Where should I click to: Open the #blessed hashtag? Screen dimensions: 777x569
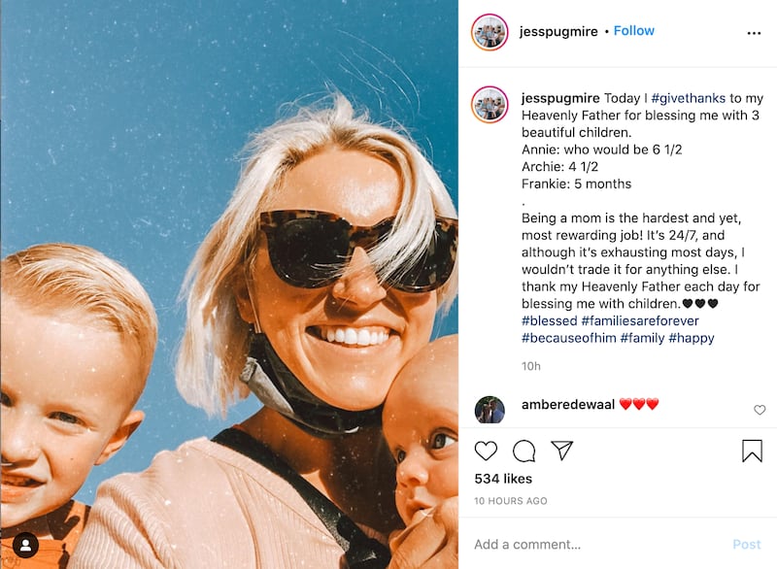(x=549, y=320)
